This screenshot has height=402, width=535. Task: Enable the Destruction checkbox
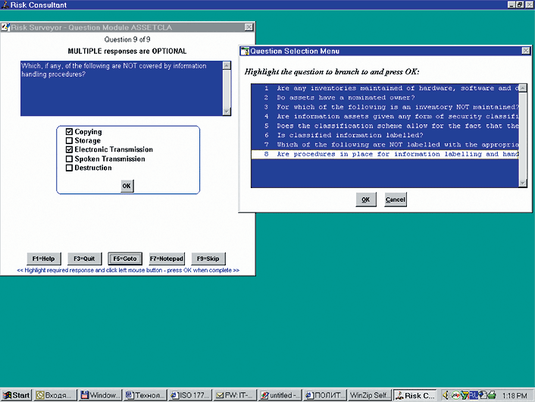coord(70,168)
